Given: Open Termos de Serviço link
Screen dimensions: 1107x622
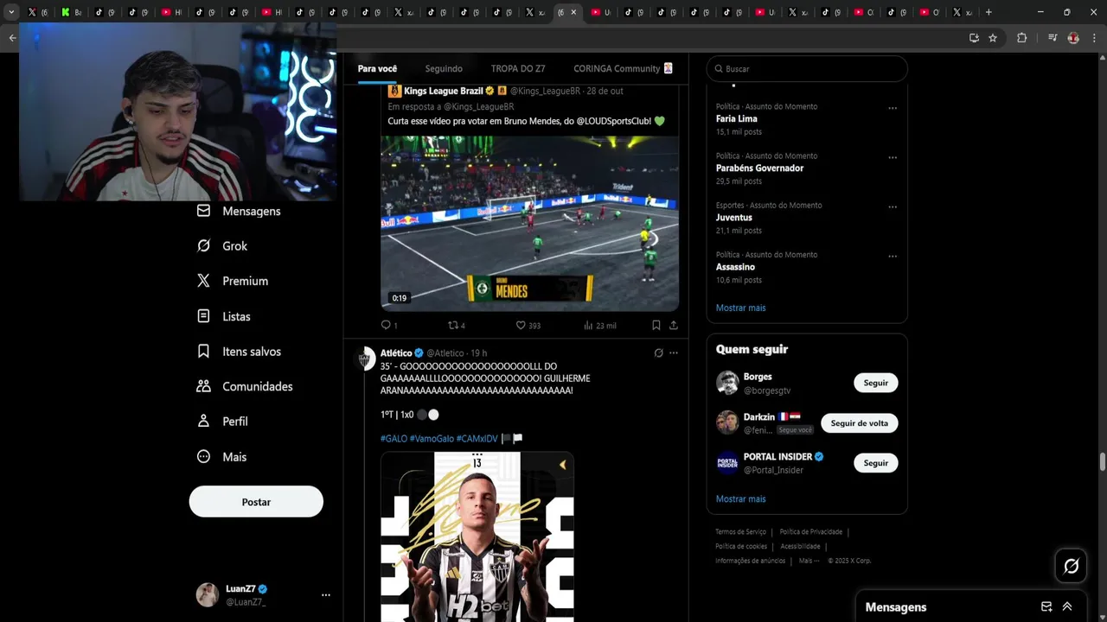Looking at the screenshot, I should click(740, 532).
